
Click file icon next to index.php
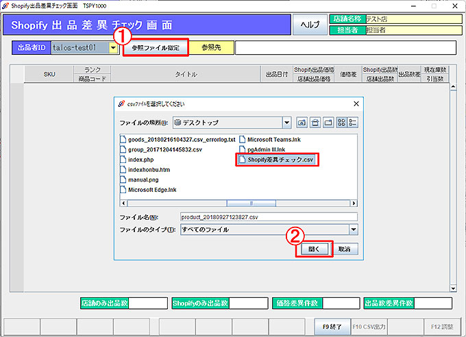pyautogui.click(x=123, y=160)
